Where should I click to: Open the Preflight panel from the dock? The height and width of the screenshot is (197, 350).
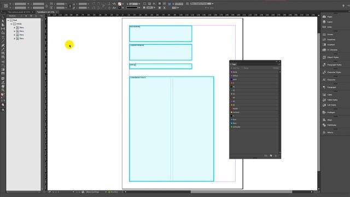pyautogui.click(x=329, y=113)
